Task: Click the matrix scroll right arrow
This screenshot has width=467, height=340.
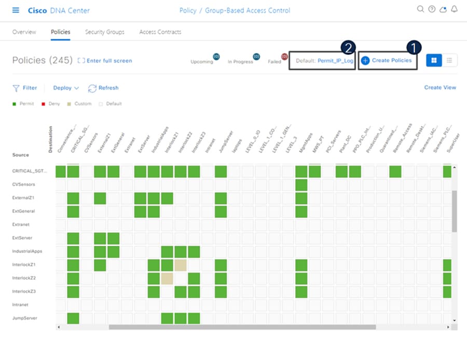Action: pos(448,327)
